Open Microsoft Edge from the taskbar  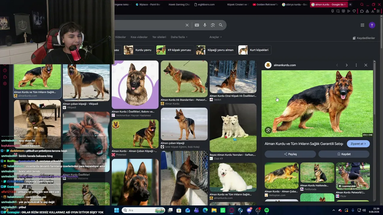pos(205,210)
